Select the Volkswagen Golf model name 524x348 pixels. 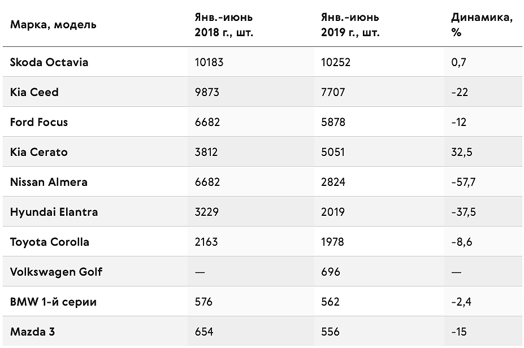click(x=56, y=272)
